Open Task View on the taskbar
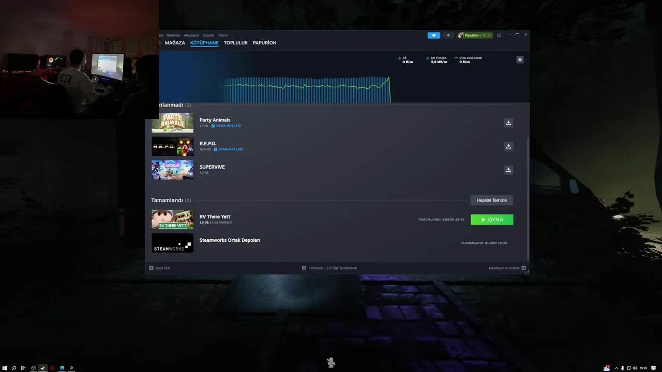Screen dimensions: 662x372 pyautogui.click(x=23, y=368)
